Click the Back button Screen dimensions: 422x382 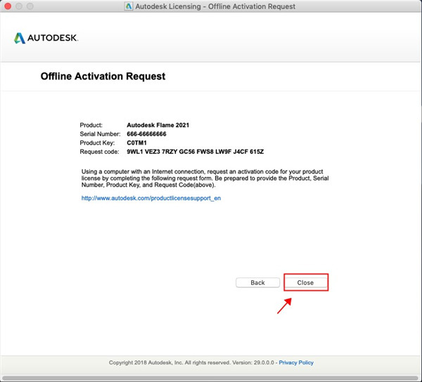click(257, 282)
